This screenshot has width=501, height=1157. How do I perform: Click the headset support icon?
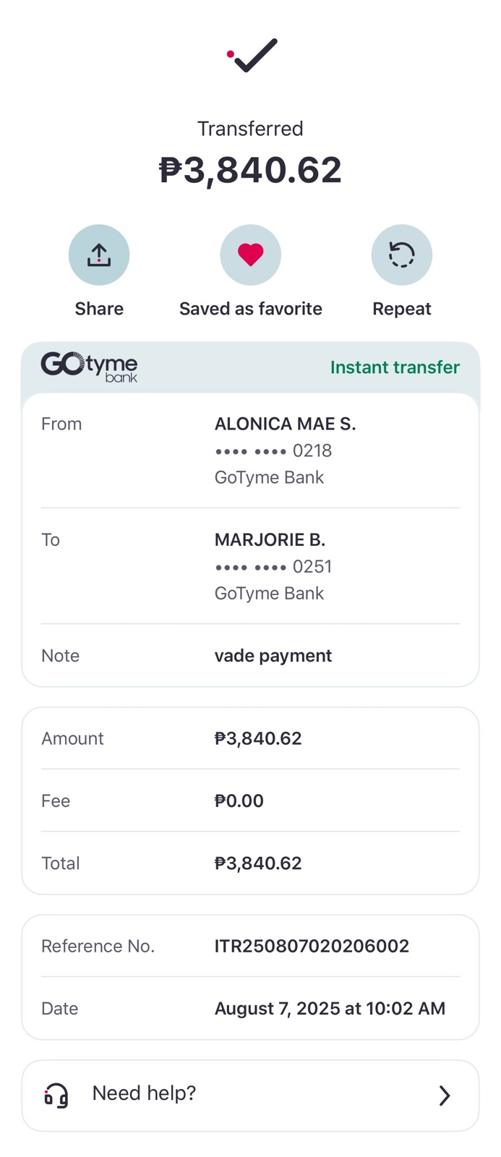pyautogui.click(x=56, y=1096)
